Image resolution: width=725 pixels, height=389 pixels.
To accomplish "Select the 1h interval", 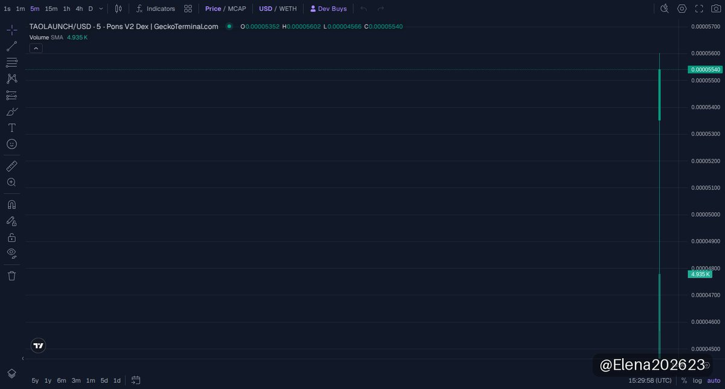I will 66,8.
